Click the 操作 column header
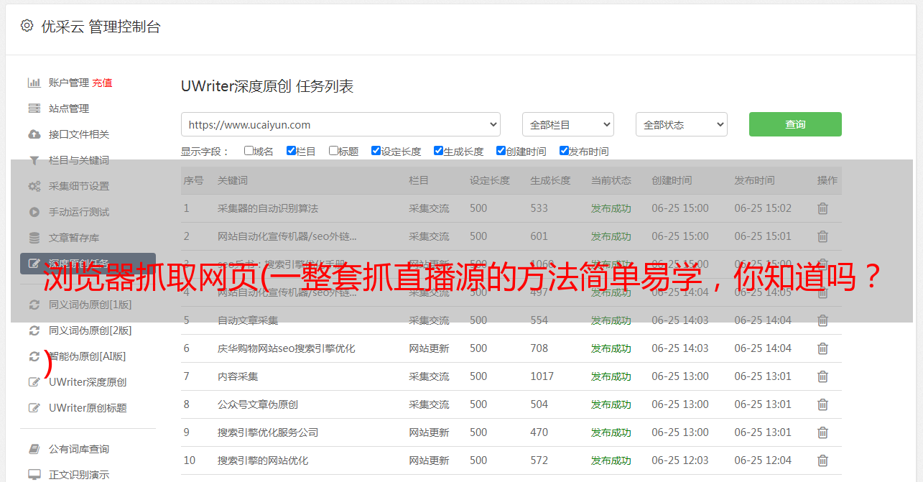Screen dimensions: 923x482 (x=827, y=180)
